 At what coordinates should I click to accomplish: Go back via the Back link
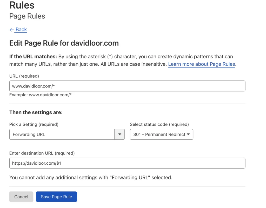click(x=21, y=30)
